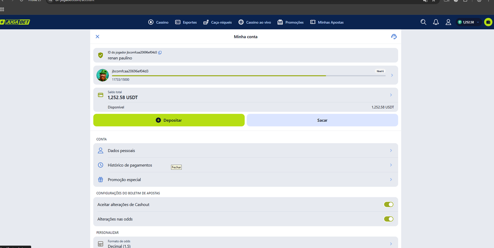Expand the level progress row chevron
Viewport: 494px width, 248px height.
(x=391, y=75)
